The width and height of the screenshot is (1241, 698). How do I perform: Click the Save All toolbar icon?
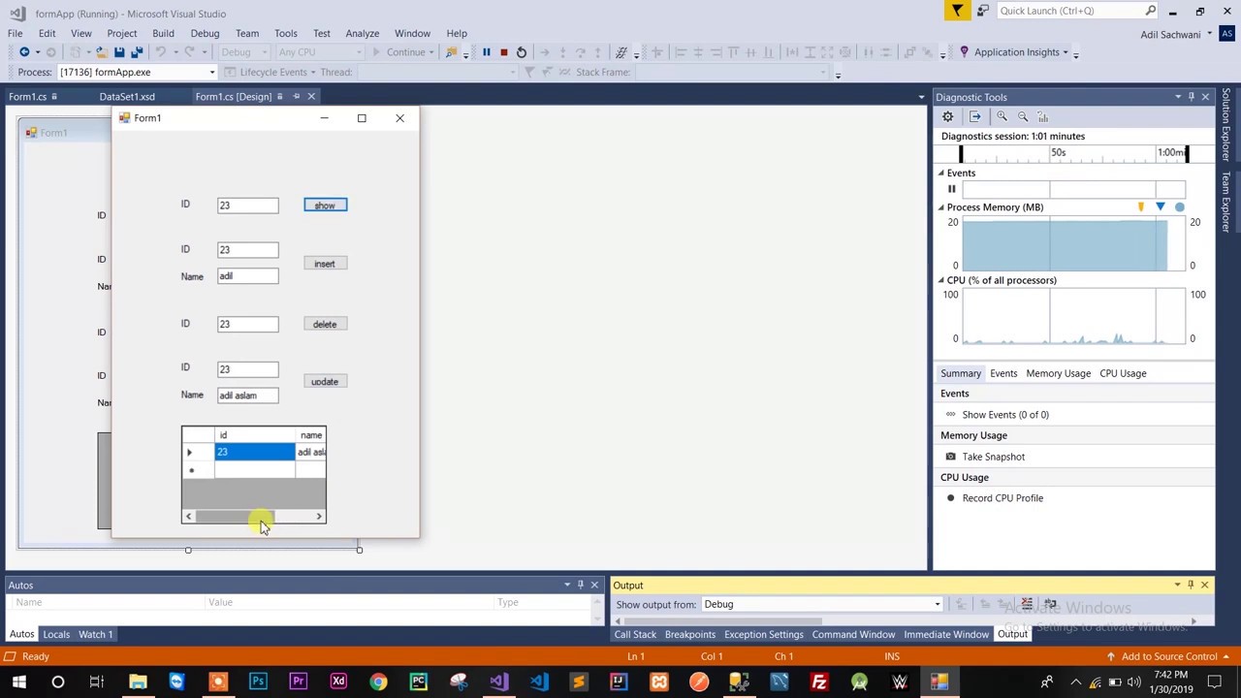137,52
